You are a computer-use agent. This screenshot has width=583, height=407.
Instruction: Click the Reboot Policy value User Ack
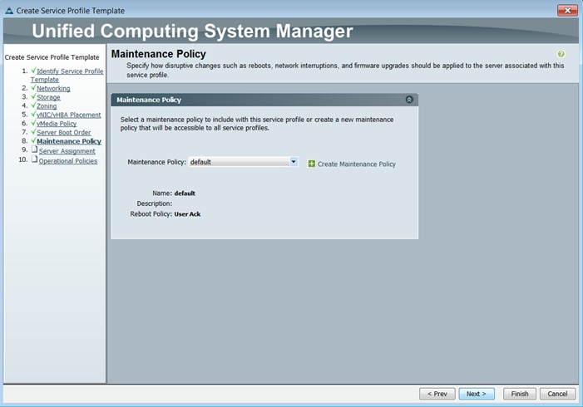pos(187,214)
